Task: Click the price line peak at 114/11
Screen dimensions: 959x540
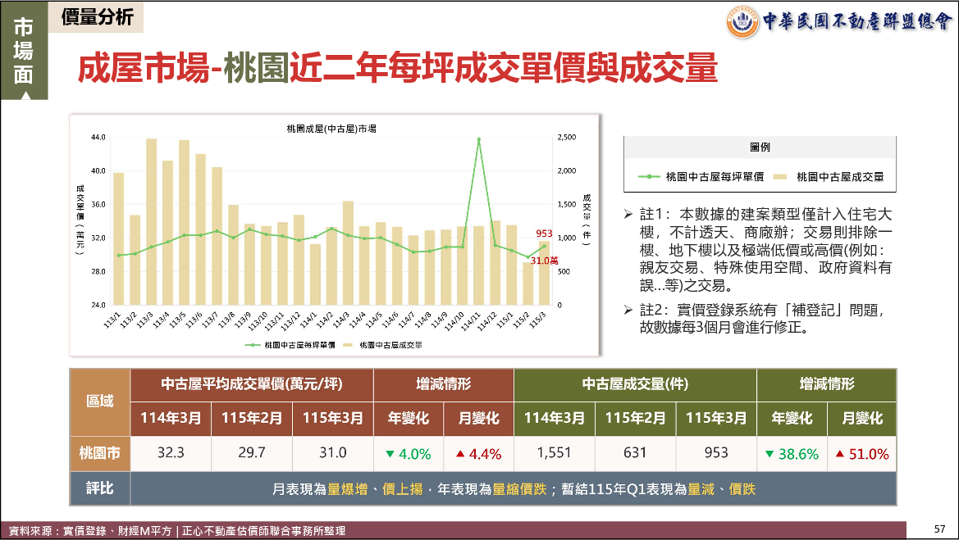Action: (479, 139)
